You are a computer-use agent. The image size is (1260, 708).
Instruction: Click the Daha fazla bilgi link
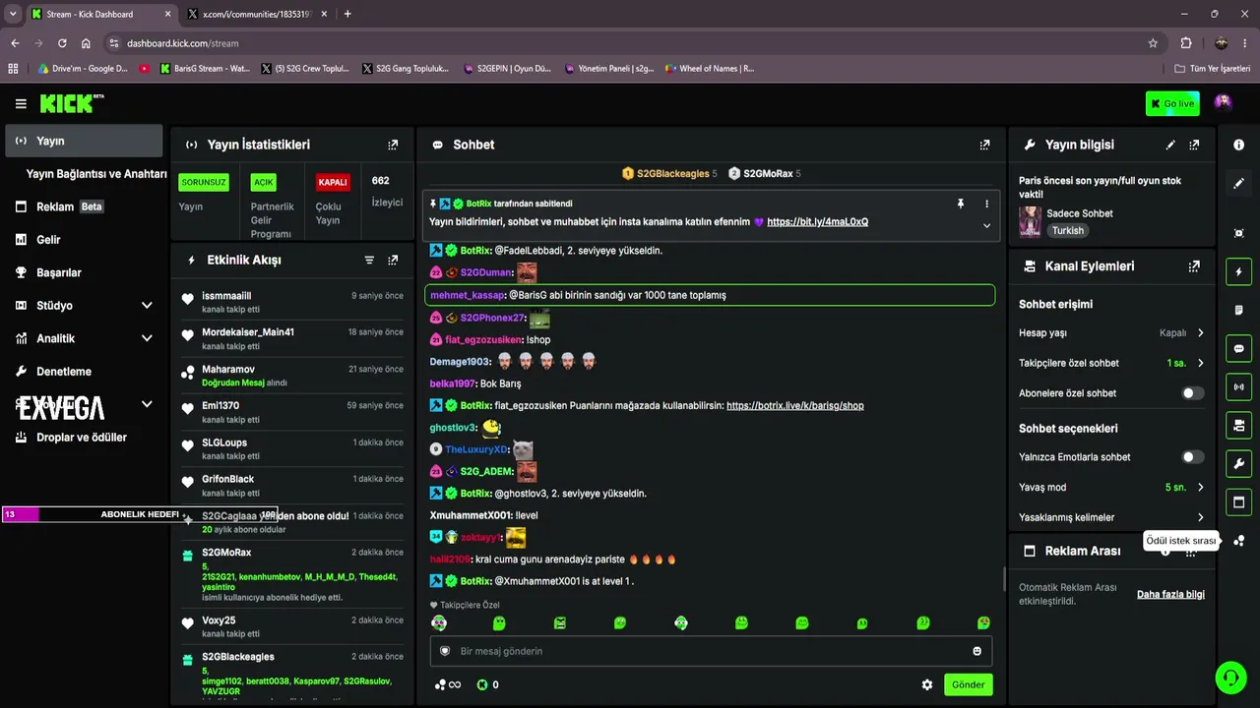coord(1170,594)
